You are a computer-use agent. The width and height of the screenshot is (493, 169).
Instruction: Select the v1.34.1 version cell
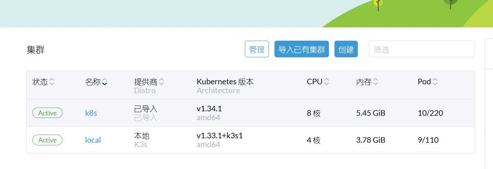[x=209, y=109]
